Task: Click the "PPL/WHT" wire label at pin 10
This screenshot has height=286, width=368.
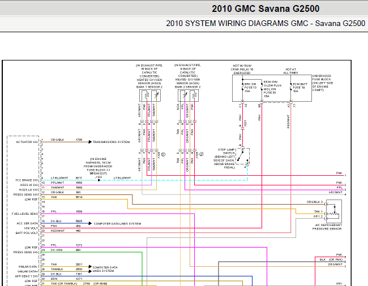Action: tap(57, 183)
